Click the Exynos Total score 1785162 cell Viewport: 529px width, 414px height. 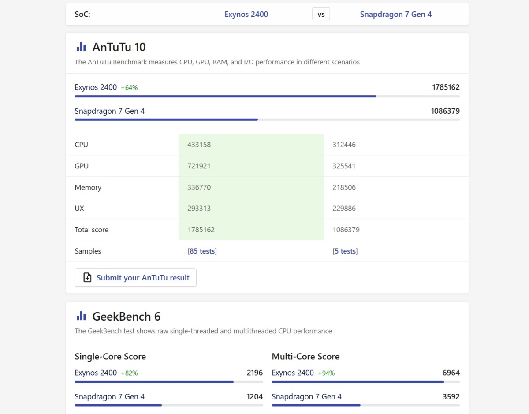251,230
